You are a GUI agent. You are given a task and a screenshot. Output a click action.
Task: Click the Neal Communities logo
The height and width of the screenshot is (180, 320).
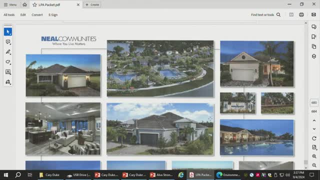click(68, 40)
